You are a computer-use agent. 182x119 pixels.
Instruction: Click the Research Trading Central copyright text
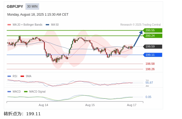140,25
